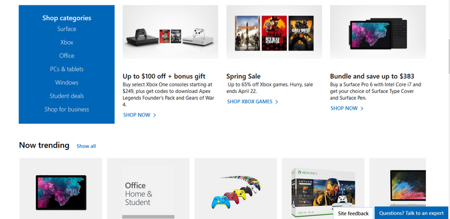Go to PCs & tablets category
The width and height of the screenshot is (450, 219).
[67, 69]
